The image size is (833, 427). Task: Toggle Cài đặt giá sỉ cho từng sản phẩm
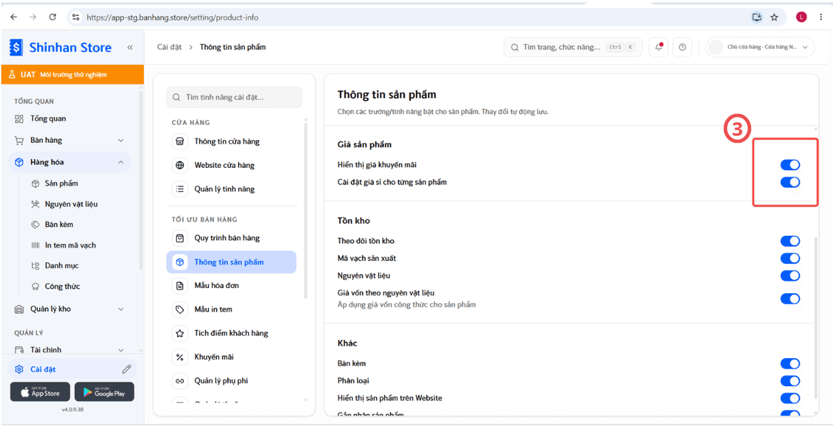[x=790, y=182]
